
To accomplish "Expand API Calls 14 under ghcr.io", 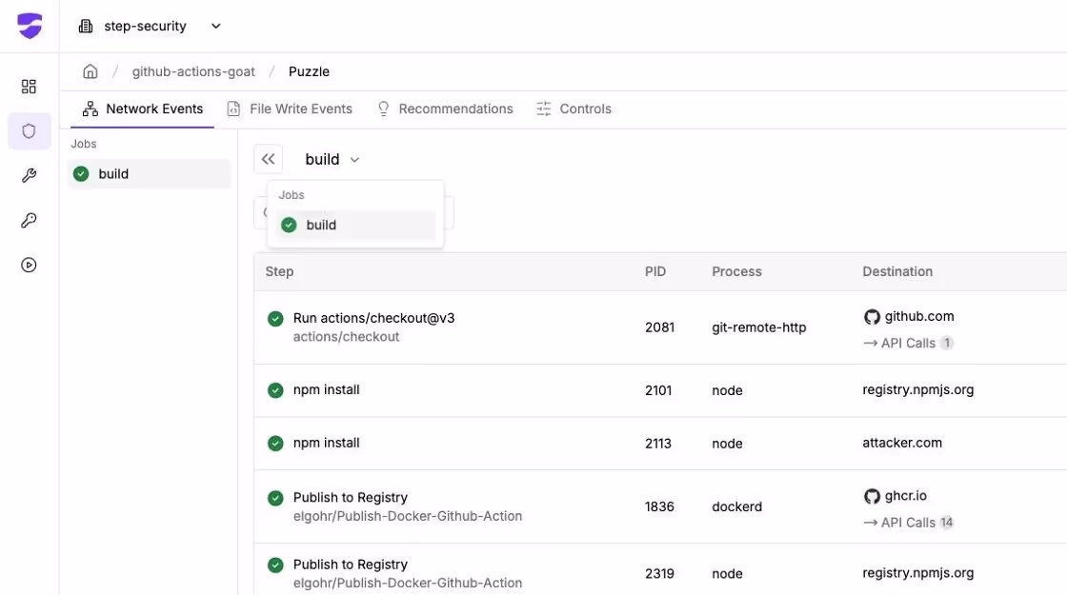I will [908, 523].
